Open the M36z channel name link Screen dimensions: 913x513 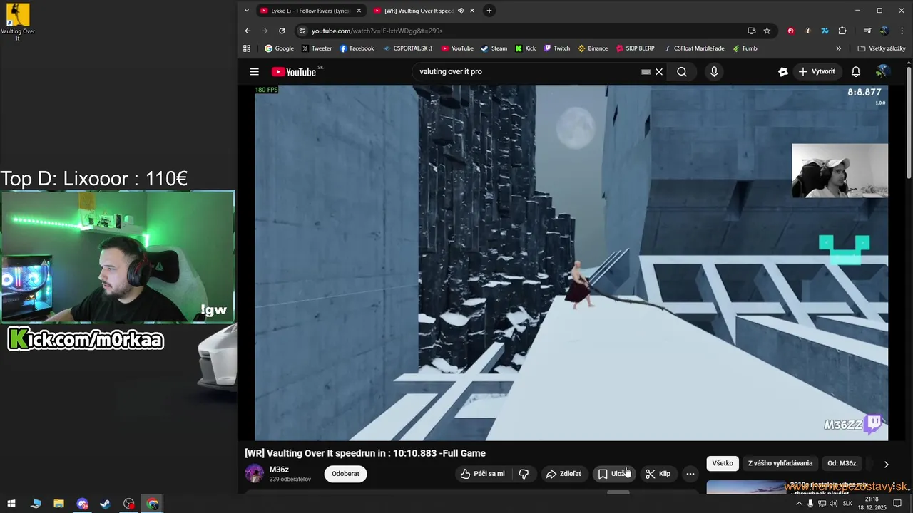click(x=279, y=470)
